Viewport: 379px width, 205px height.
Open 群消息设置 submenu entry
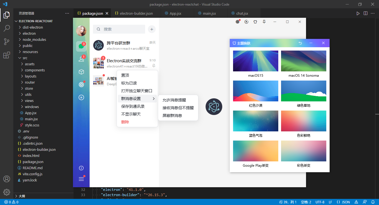[x=137, y=99]
